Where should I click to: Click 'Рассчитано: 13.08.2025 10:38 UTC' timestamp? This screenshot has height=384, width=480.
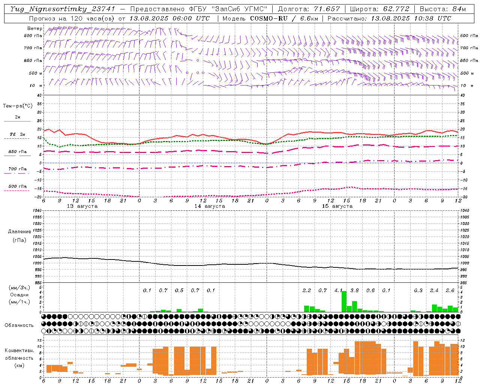point(389,18)
